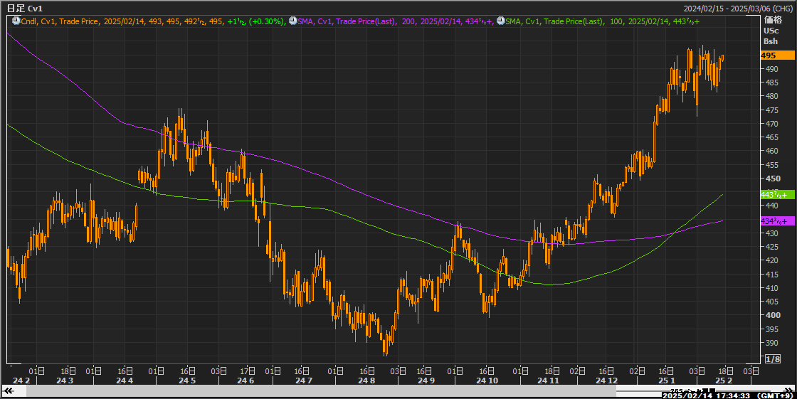The height and width of the screenshot is (399, 797).
Task: Click the green 443 SMA value tag
Action: [777, 195]
